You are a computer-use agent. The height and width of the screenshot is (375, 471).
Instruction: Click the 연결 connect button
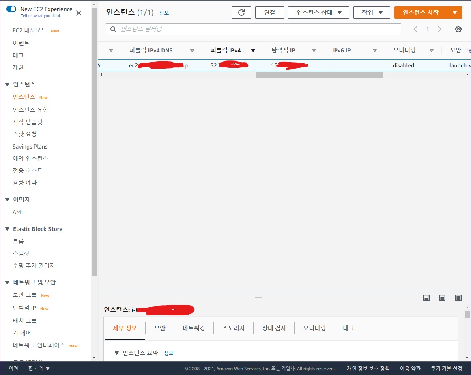click(x=269, y=13)
